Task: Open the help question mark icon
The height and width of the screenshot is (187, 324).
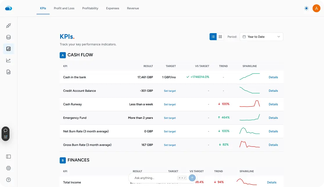Action: (8, 179)
